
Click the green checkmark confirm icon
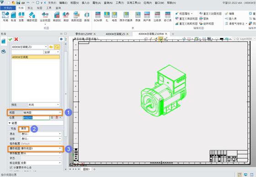point(10,39)
